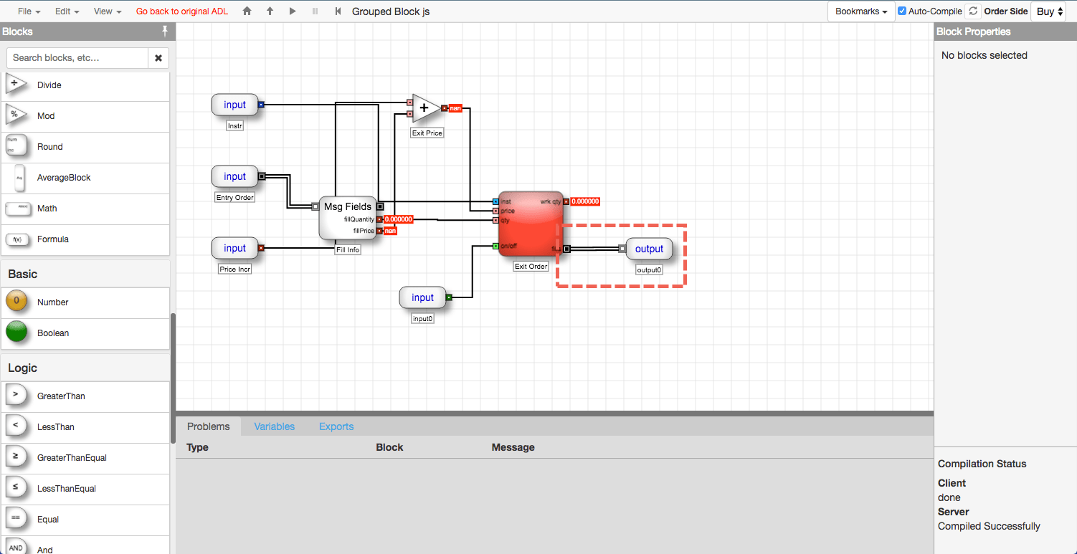1077x554 pixels.
Task: Click the fillQuantity output port
Action: pos(379,219)
